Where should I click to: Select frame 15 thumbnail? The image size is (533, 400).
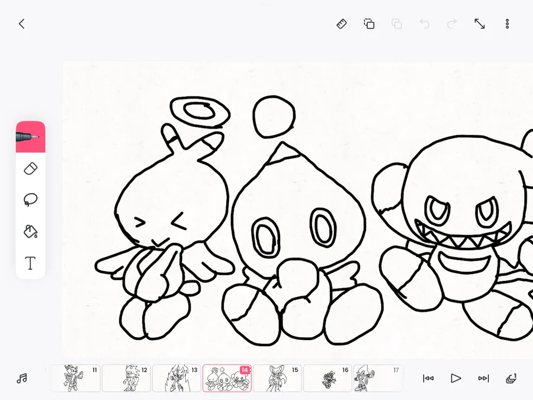(277, 378)
